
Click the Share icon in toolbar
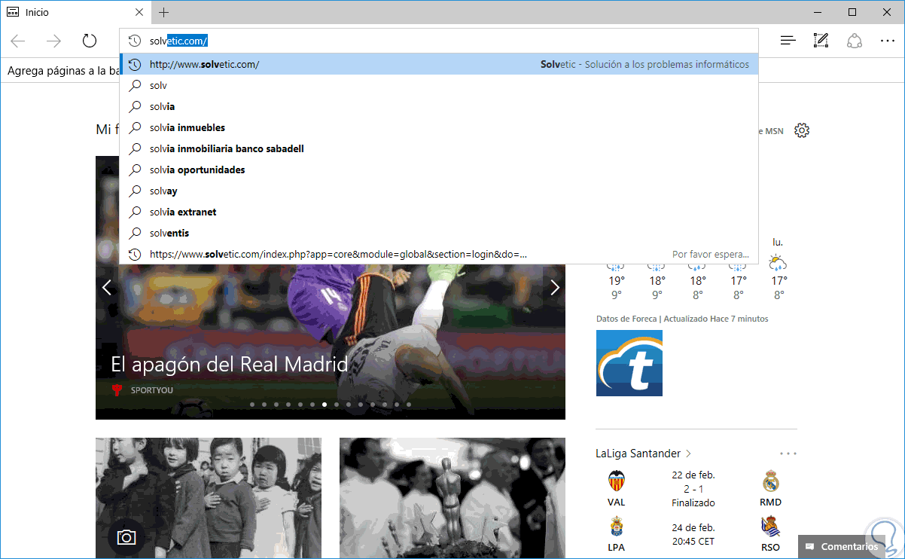(x=855, y=41)
